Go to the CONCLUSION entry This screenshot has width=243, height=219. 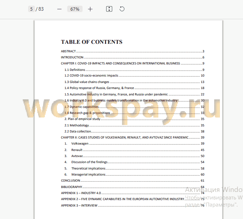point(132,181)
